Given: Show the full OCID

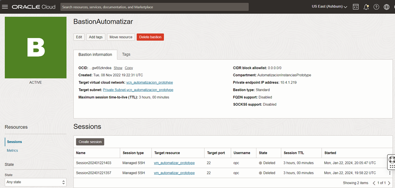Looking at the screenshot, I should (x=118, y=68).
